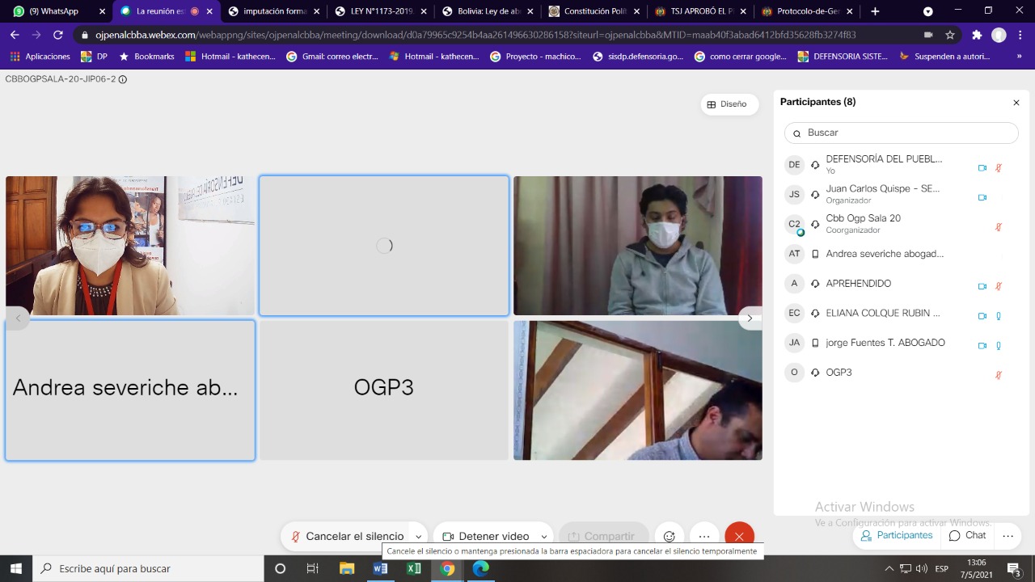Select masked woman with glasses video tile
This screenshot has height=582, width=1035.
[x=130, y=246]
